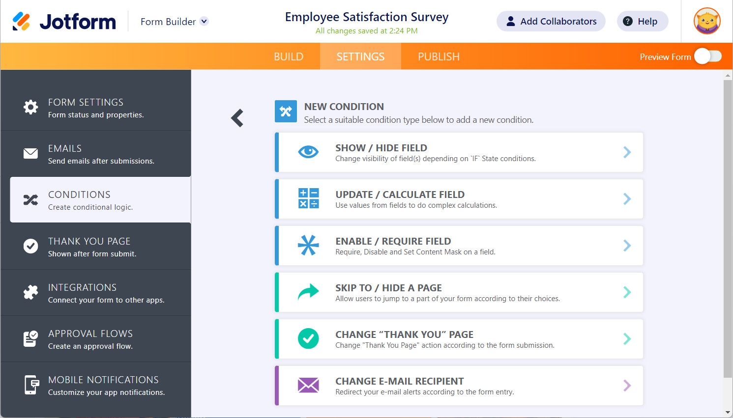This screenshot has height=418, width=733.
Task: Click the Enable / Require Field asterisk icon
Action: pyautogui.click(x=308, y=245)
